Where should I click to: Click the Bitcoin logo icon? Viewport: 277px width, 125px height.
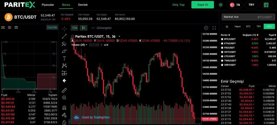[9, 17]
